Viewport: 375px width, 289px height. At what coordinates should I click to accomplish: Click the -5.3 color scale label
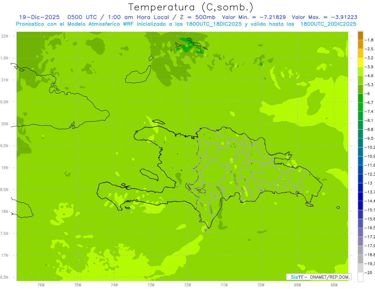[369, 84]
